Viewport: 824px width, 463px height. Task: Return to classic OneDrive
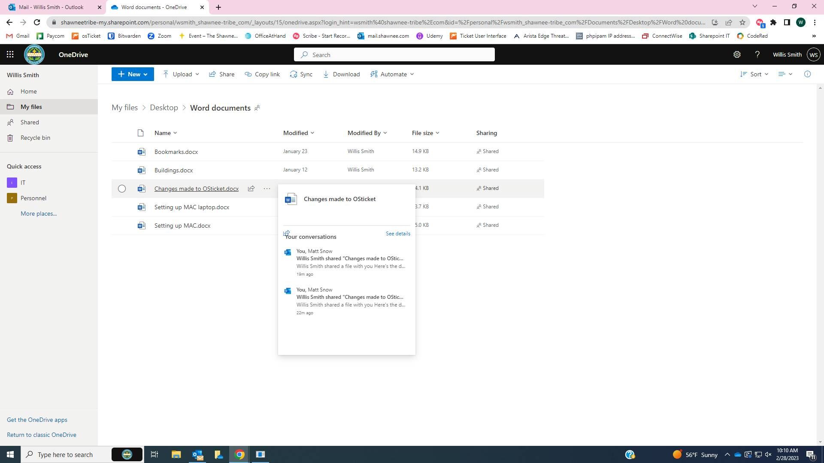[42, 434]
